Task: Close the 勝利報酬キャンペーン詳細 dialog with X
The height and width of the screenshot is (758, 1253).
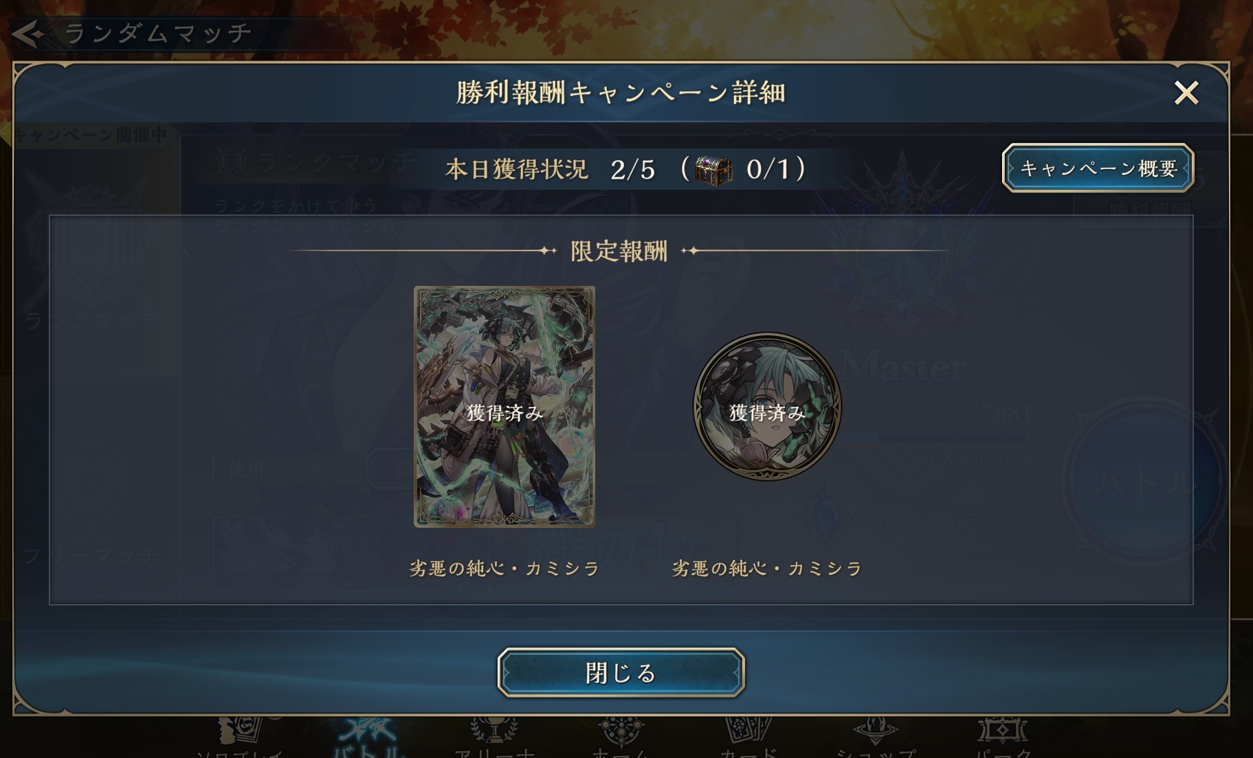Action: coord(1186,93)
